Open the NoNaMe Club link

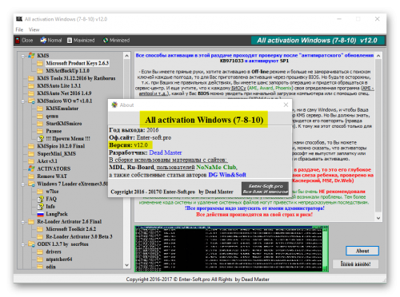point(216,168)
